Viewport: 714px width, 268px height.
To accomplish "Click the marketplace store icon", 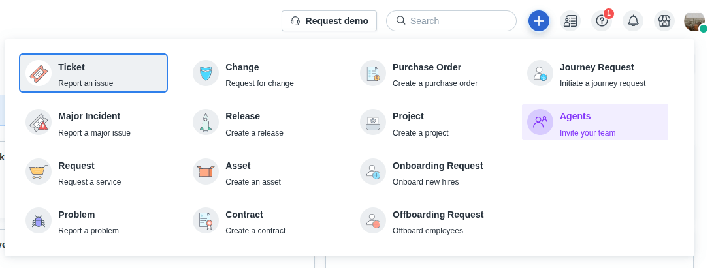I will coord(664,21).
